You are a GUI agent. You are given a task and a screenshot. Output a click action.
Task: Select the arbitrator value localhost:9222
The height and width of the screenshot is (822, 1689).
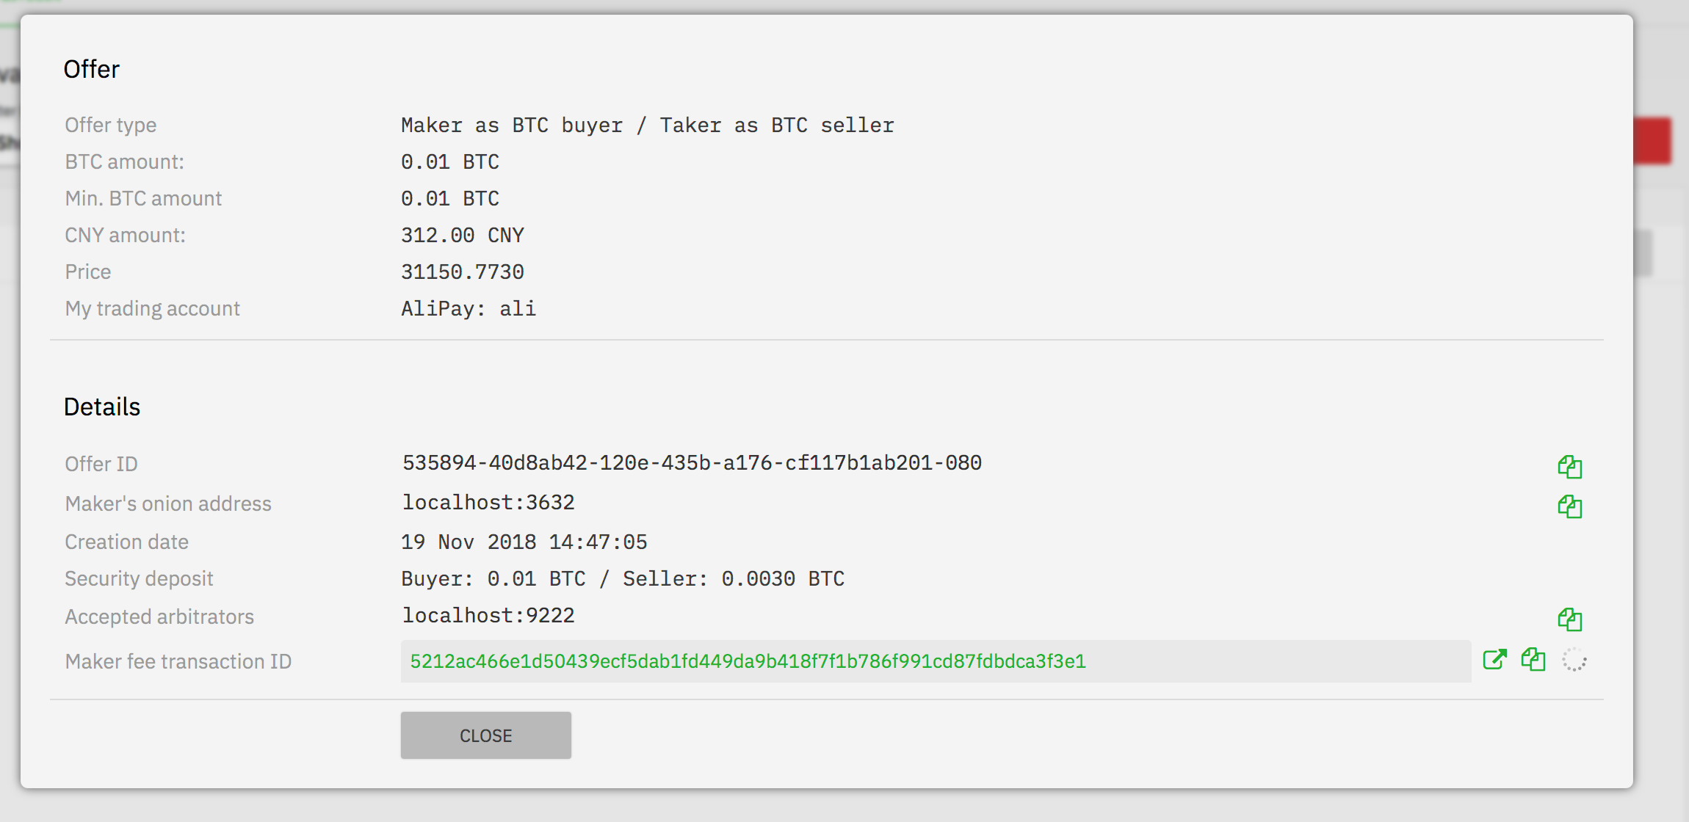click(x=488, y=616)
